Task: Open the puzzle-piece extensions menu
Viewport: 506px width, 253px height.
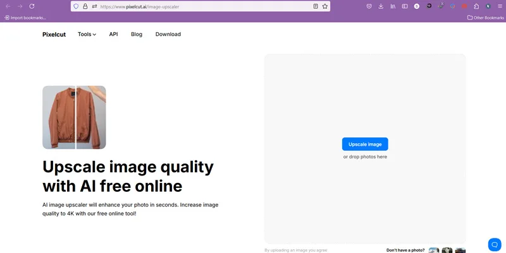Action: pyautogui.click(x=476, y=6)
